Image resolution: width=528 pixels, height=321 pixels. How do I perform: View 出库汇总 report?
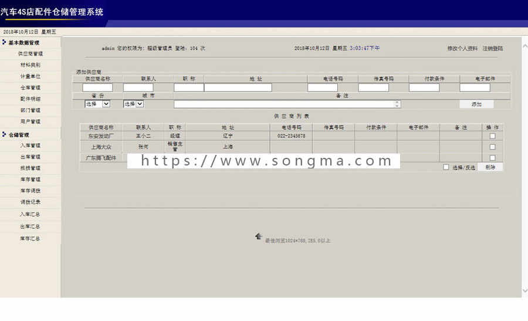tap(30, 227)
